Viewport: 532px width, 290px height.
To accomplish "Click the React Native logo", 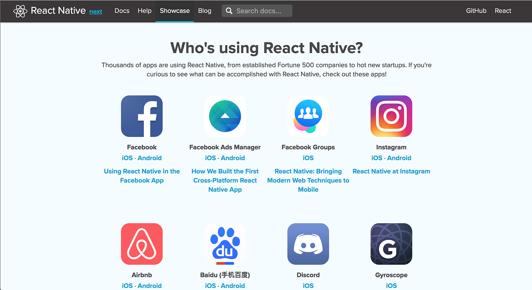I will [20, 11].
